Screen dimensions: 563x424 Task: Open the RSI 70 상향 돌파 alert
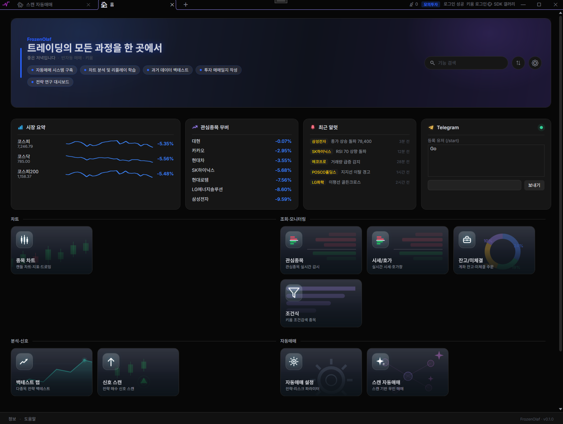(x=360, y=152)
